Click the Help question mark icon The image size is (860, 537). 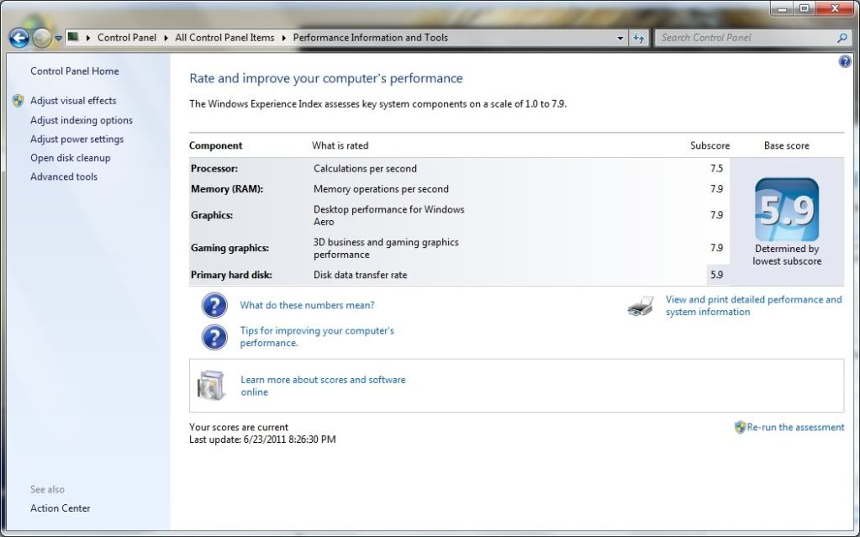tap(845, 62)
